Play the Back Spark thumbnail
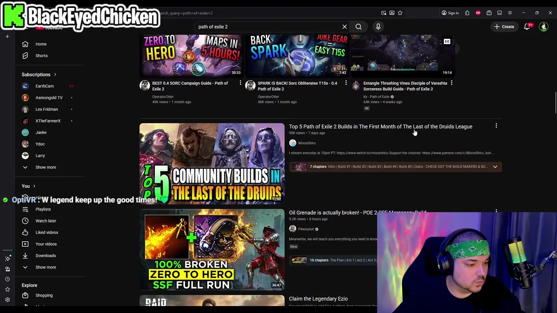 (297, 56)
